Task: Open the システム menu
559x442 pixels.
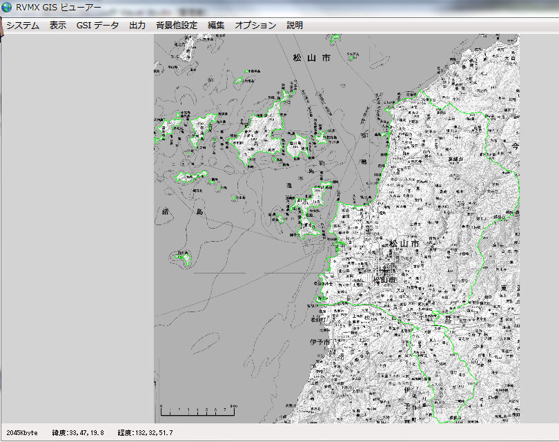Action: pyautogui.click(x=23, y=25)
